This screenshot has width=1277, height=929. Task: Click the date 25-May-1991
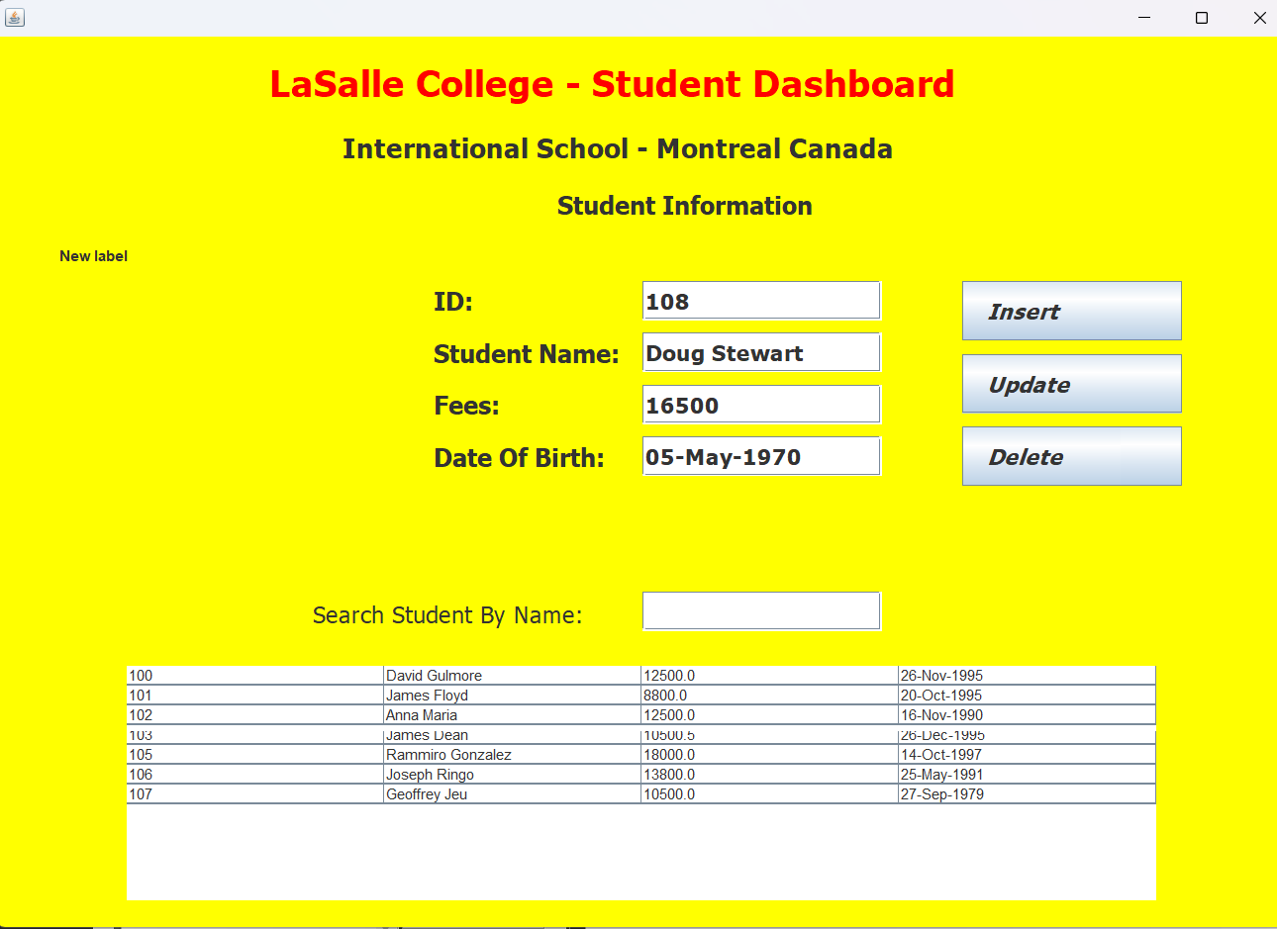click(1027, 775)
